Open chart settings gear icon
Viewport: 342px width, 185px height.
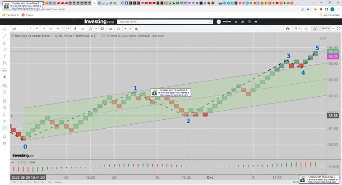[102, 28]
